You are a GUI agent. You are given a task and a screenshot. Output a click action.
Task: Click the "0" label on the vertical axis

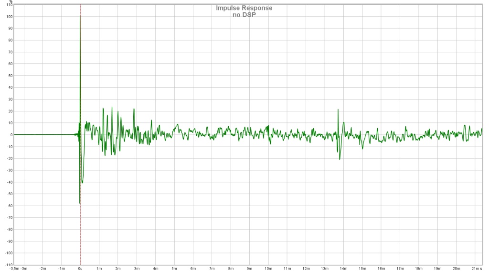(10, 135)
